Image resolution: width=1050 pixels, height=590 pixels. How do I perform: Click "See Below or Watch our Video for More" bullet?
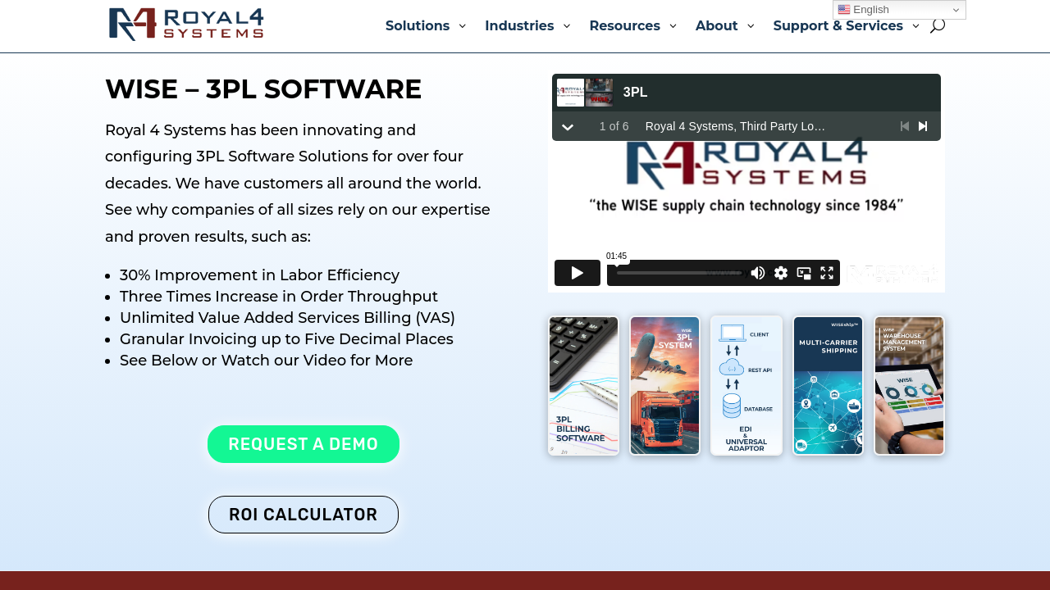266,361
